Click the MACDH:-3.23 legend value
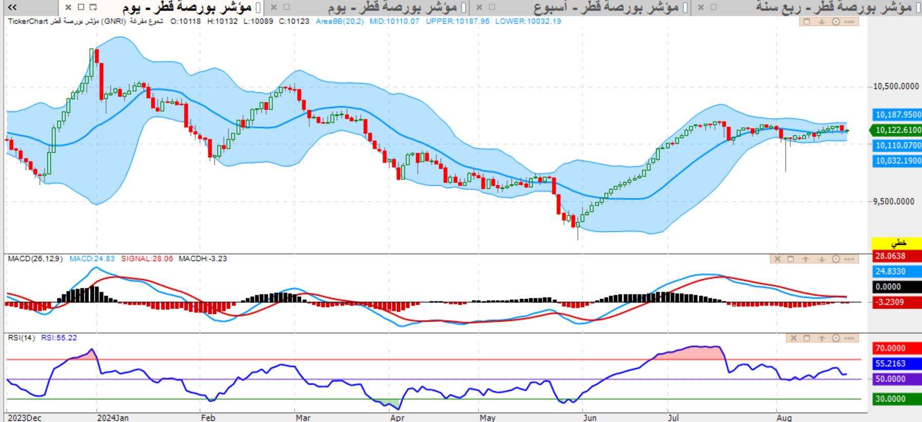This screenshot has width=922, height=422. [203, 259]
